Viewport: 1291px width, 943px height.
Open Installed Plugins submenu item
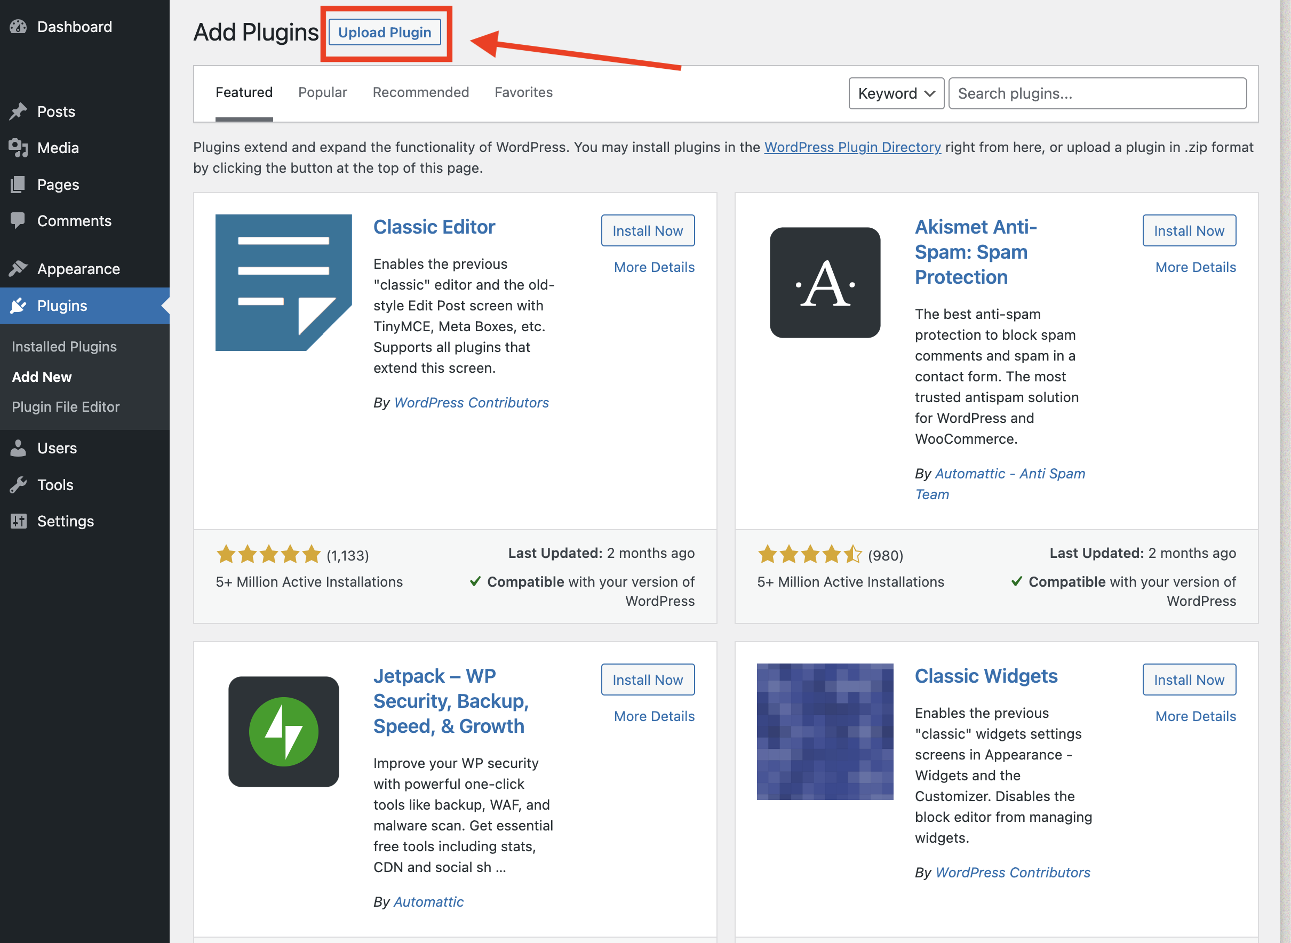click(x=64, y=347)
